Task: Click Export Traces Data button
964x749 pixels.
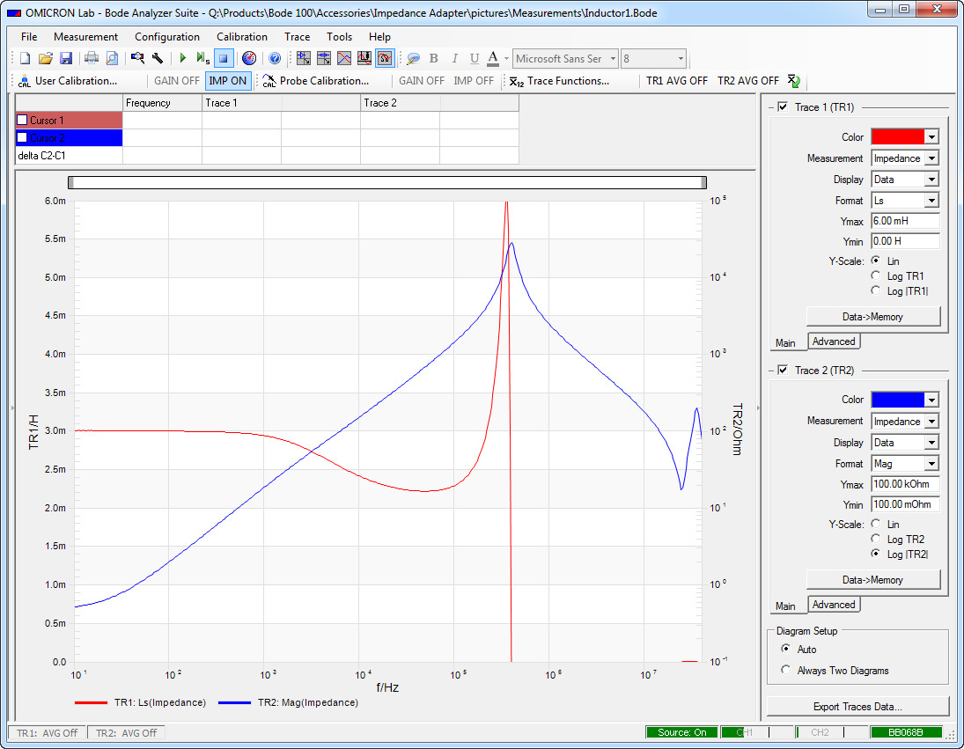Action: 857,706
